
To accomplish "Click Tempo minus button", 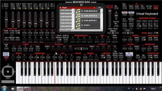I will pos(125,40).
